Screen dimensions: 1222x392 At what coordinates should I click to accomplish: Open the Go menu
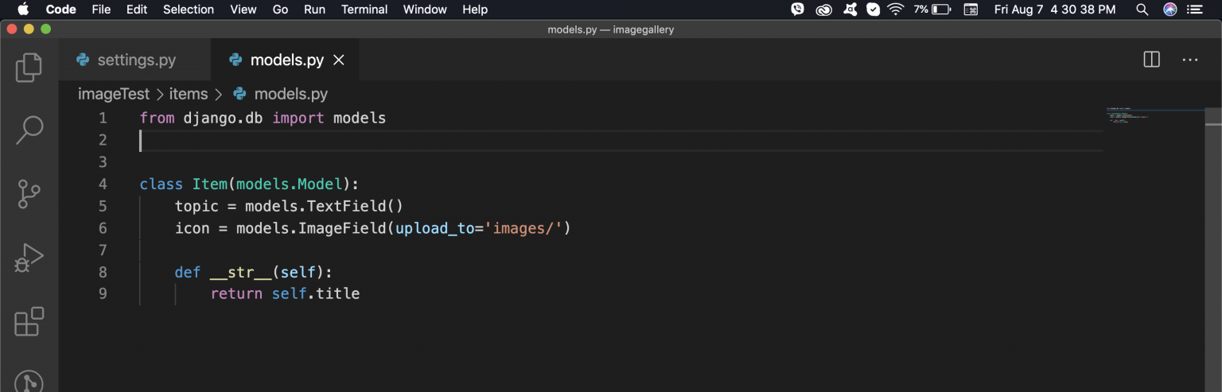tap(280, 10)
